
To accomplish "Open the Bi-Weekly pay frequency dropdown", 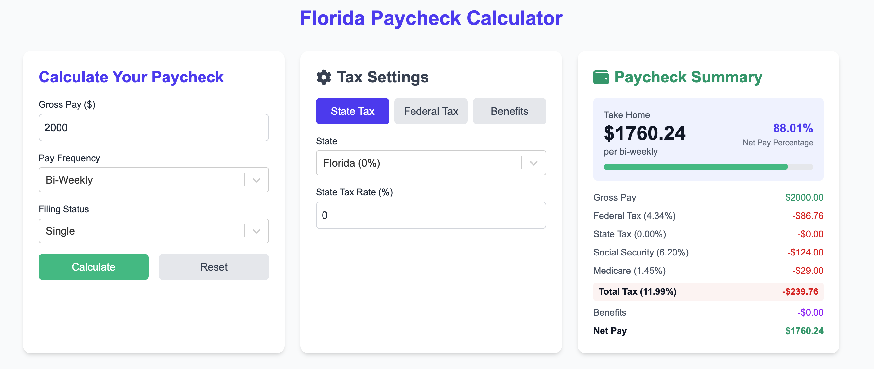I will 154,180.
